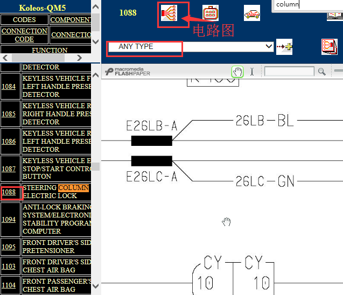Select FRONT DRIVER'S SIDE PRETENSIONER text
This screenshot has height=295, width=343.
click(x=57, y=247)
